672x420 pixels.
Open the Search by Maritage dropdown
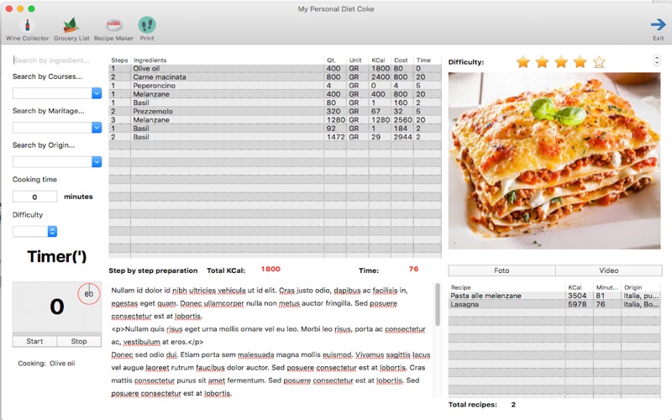(x=97, y=128)
